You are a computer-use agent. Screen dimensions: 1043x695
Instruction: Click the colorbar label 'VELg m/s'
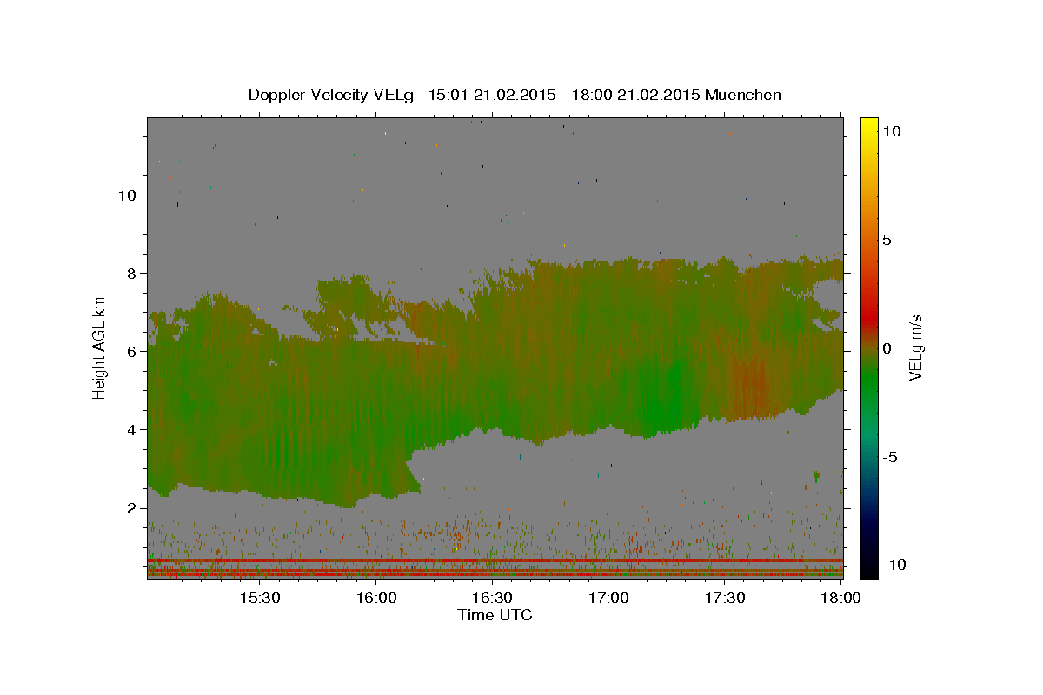(914, 347)
